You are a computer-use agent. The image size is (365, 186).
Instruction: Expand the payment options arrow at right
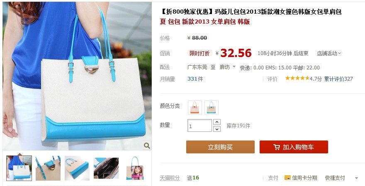(x=356, y=178)
